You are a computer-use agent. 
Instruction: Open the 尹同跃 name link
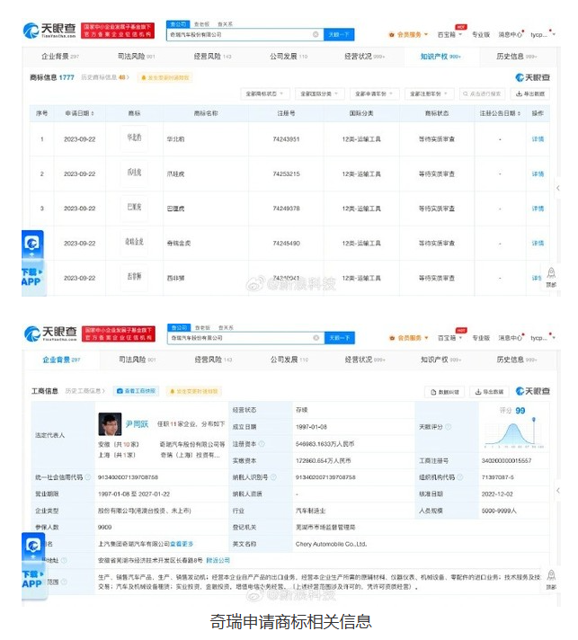pyautogui.click(x=137, y=424)
